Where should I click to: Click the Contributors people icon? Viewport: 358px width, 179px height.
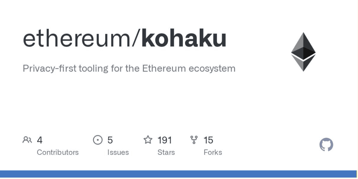point(27,140)
